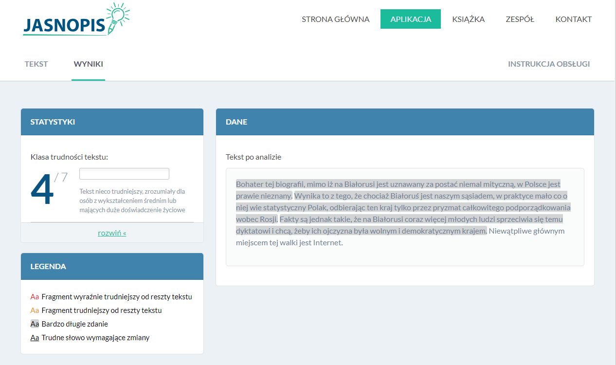Click the sentence starting 'Fakty są jednak takie'
Viewport: 616px width, 365px height.
pos(399,225)
